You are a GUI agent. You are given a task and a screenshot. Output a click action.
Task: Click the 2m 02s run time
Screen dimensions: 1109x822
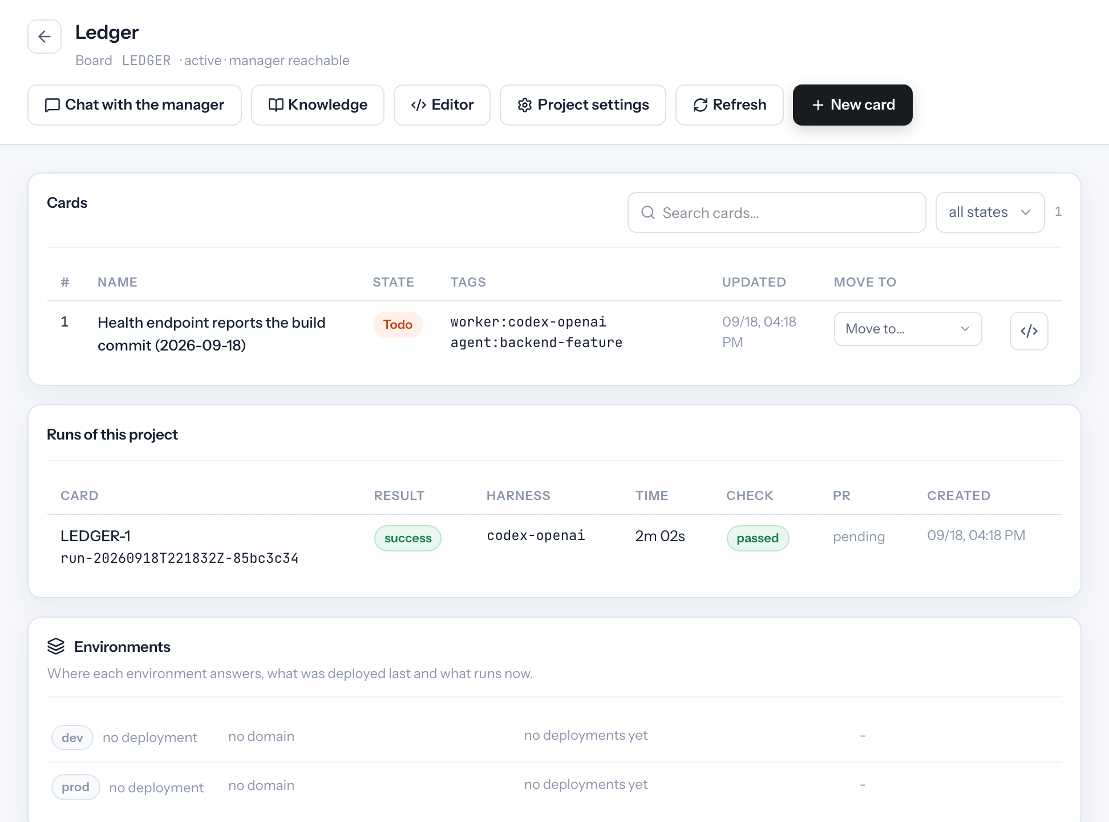(x=660, y=536)
